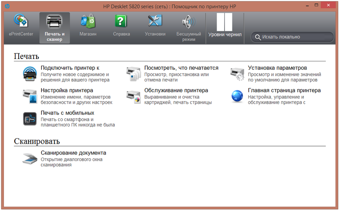Click description 'Изменение имени, параметров'
The height and width of the screenshot is (211, 340).
[76, 97]
